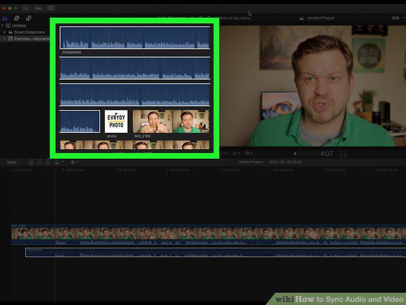
Task: Open the edit mode dropdown arrow
Action: pyautogui.click(x=62, y=162)
